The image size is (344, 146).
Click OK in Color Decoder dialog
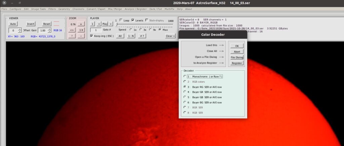point(237,46)
